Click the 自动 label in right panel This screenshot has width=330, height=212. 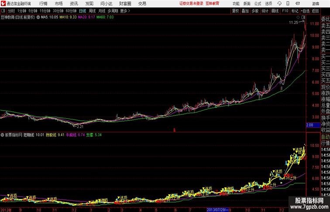tap(325, 137)
